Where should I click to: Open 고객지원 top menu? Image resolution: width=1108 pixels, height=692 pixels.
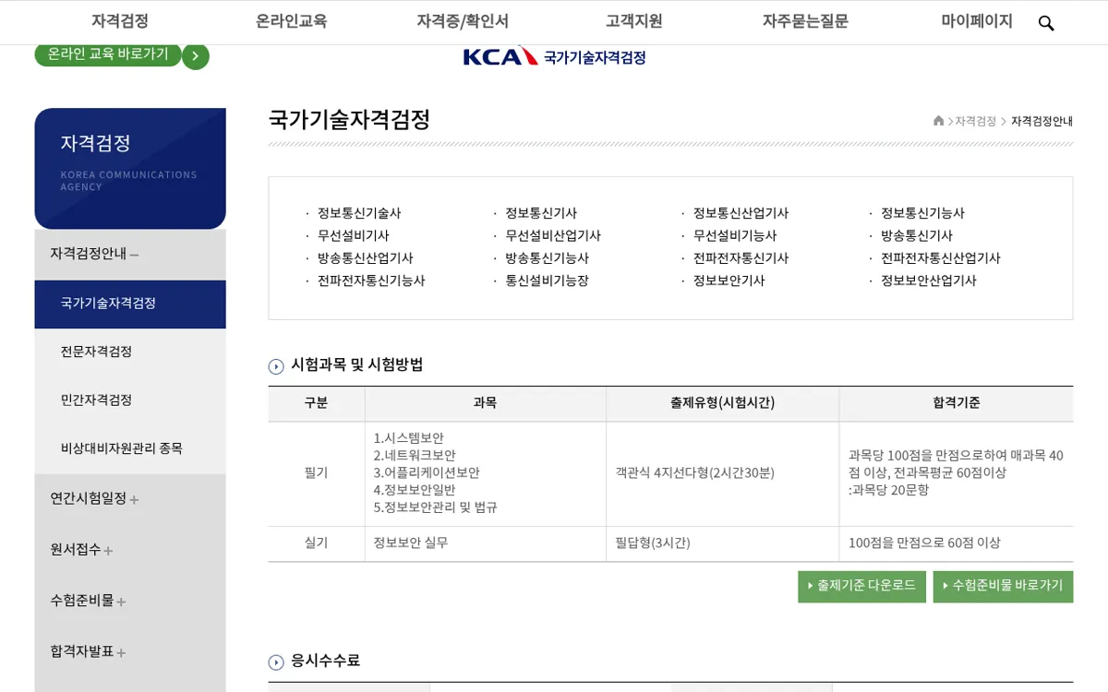pyautogui.click(x=634, y=21)
